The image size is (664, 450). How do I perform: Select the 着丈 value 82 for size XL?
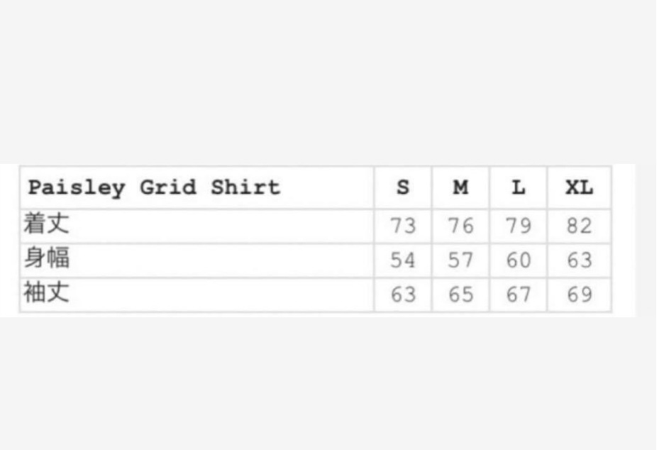click(x=579, y=226)
